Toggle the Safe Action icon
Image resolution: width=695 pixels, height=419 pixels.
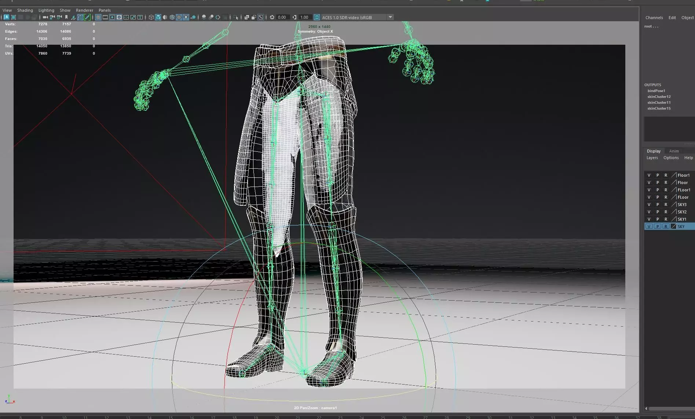coord(133,17)
